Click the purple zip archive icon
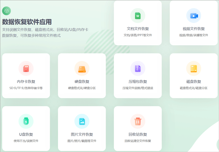This screenshot has width=219, height=152. click(138, 68)
